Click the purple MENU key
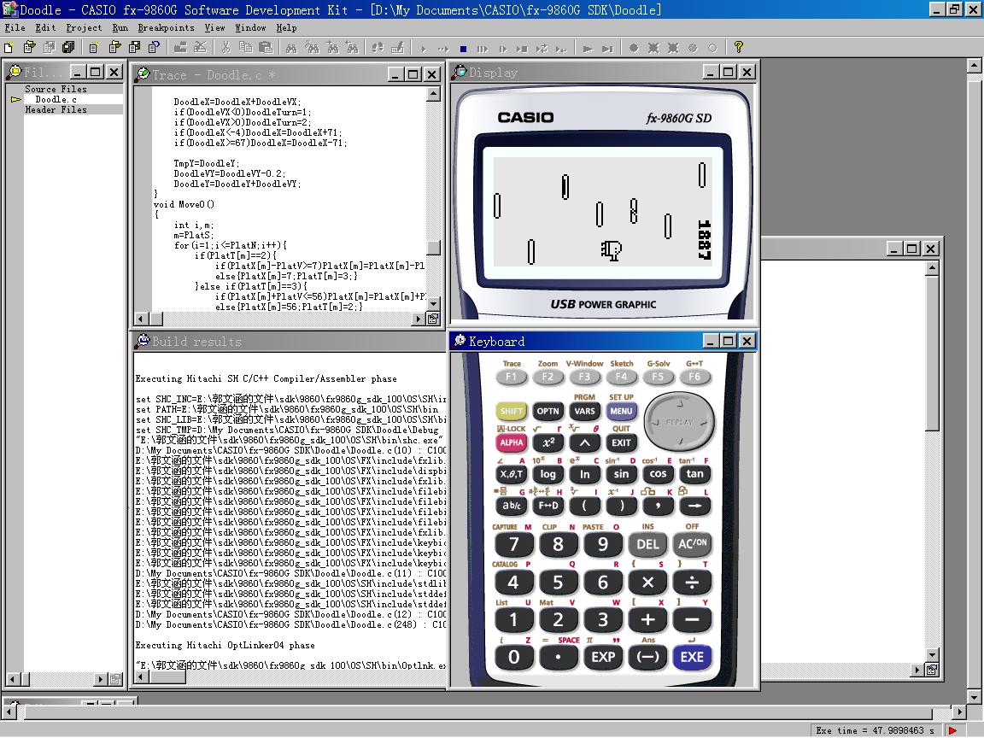 [621, 411]
